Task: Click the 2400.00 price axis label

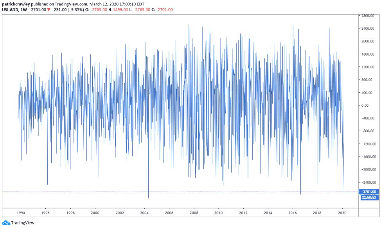Action: coord(368,29)
